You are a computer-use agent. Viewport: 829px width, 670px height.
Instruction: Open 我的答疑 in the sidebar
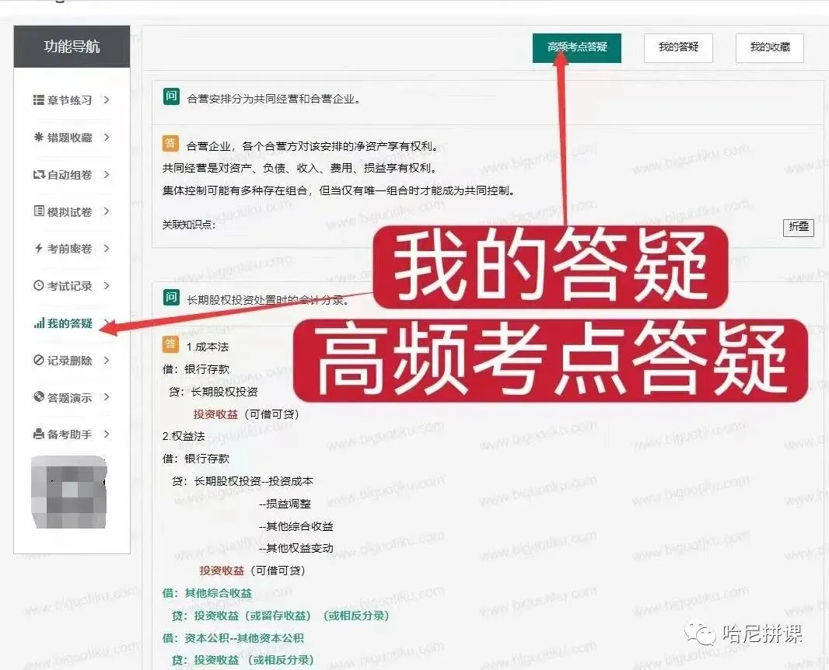coord(69,323)
